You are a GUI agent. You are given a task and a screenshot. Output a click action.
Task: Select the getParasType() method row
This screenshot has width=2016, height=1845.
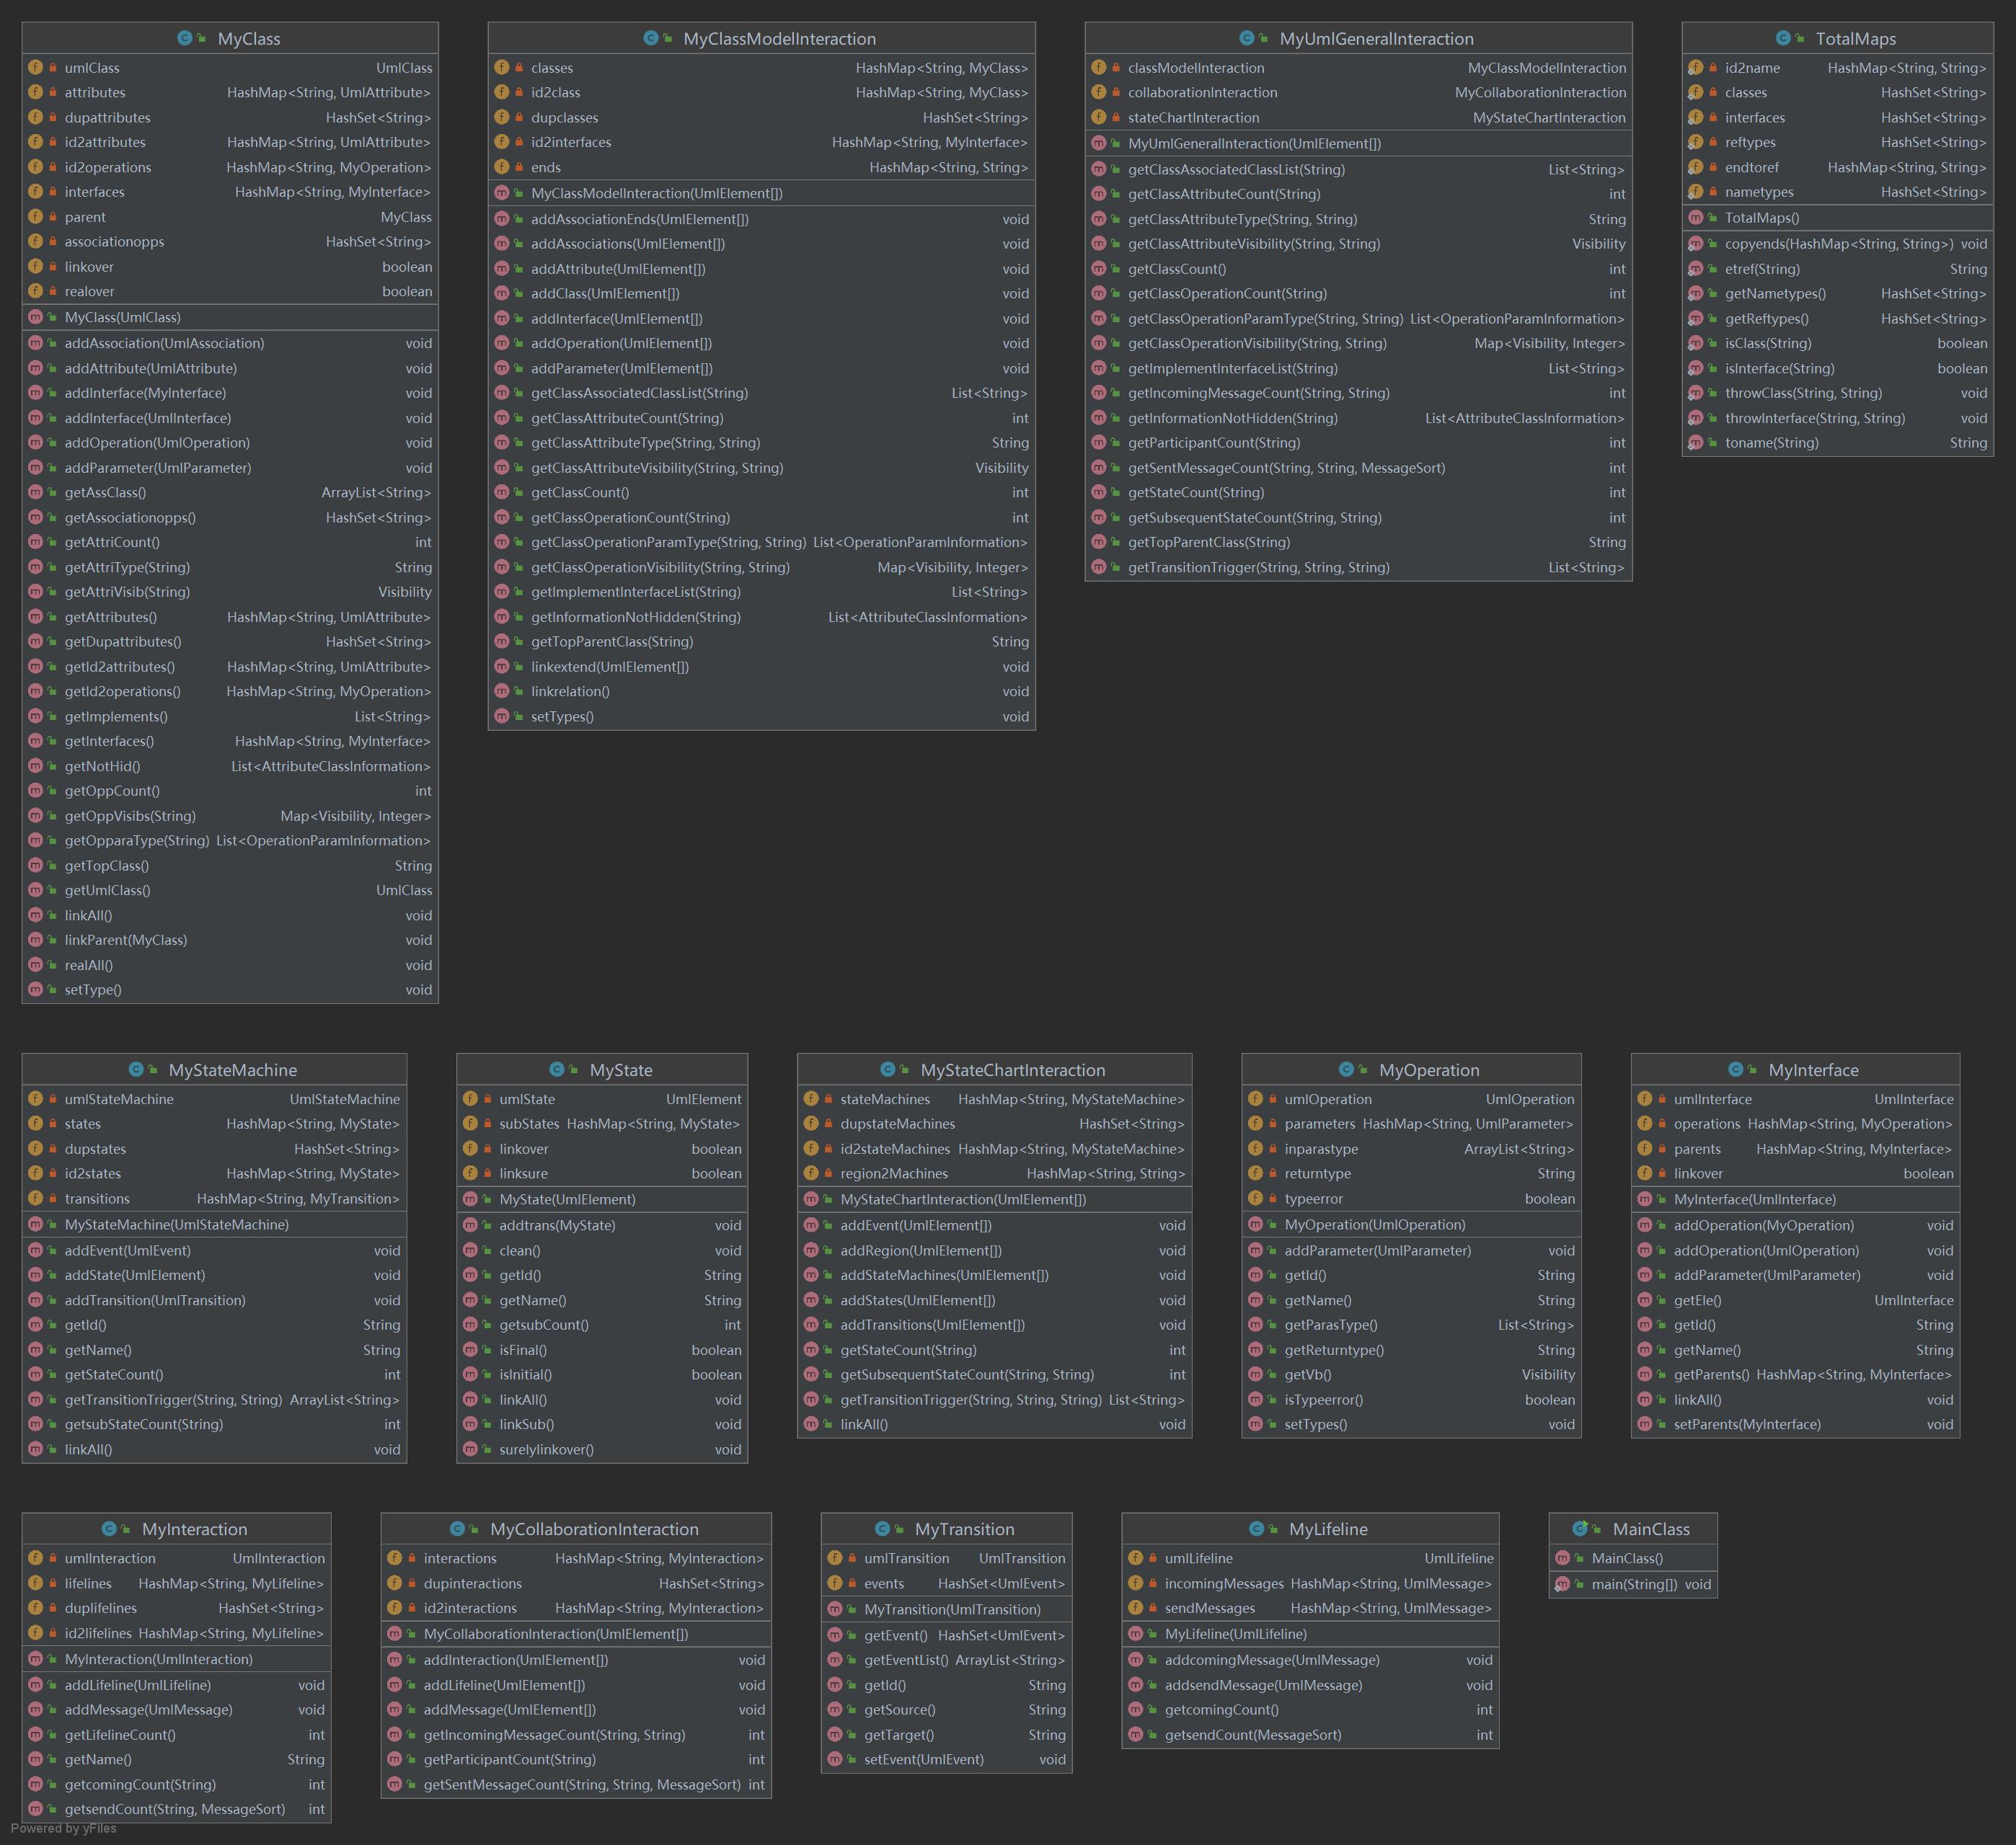point(1411,1325)
